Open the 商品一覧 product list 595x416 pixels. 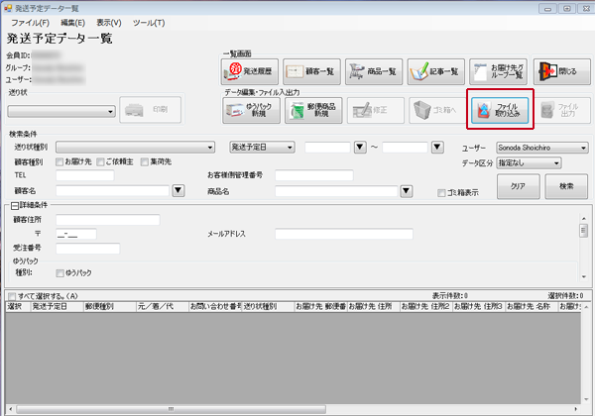click(374, 70)
